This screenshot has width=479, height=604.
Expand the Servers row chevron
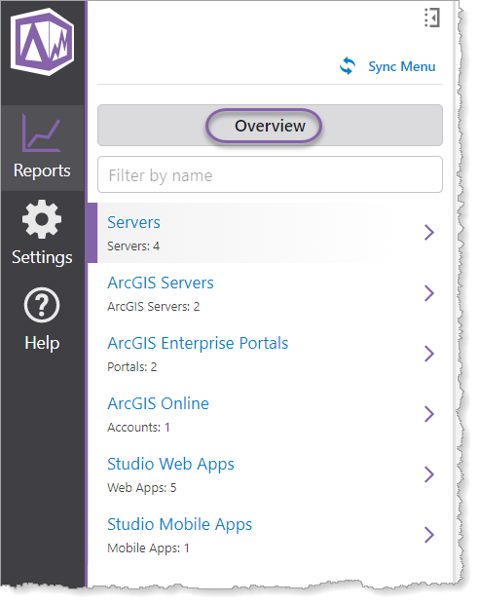[429, 232]
